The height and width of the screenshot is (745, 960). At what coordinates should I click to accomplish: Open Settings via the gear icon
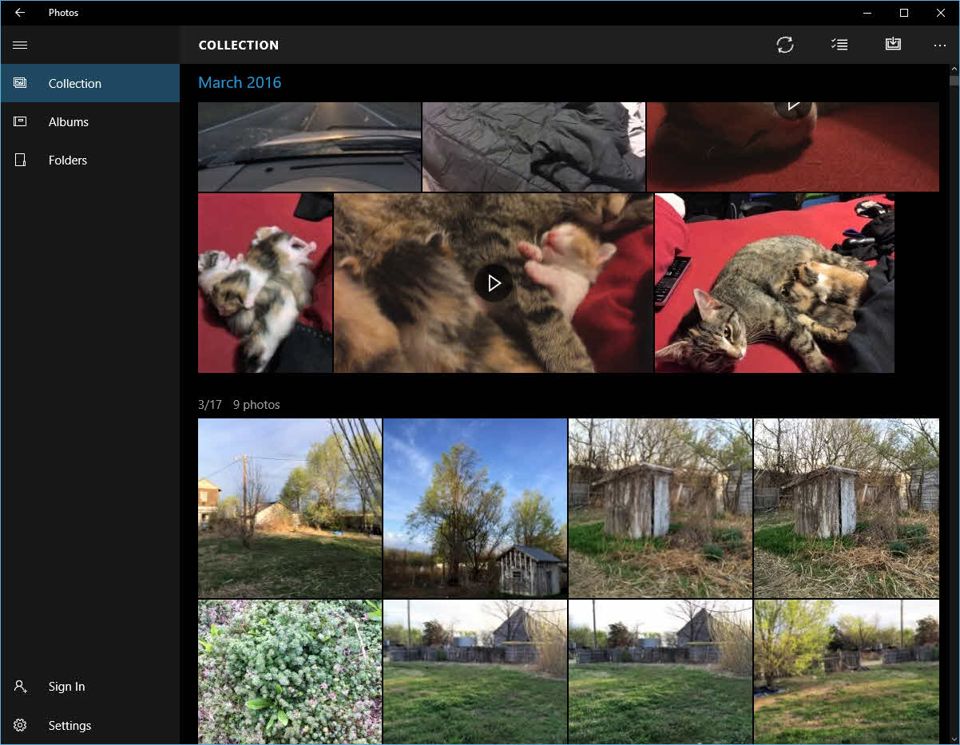(20, 725)
